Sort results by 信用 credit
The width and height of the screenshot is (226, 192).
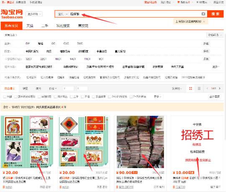click(x=39, y=88)
